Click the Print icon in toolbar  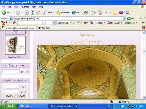click(100, 12)
